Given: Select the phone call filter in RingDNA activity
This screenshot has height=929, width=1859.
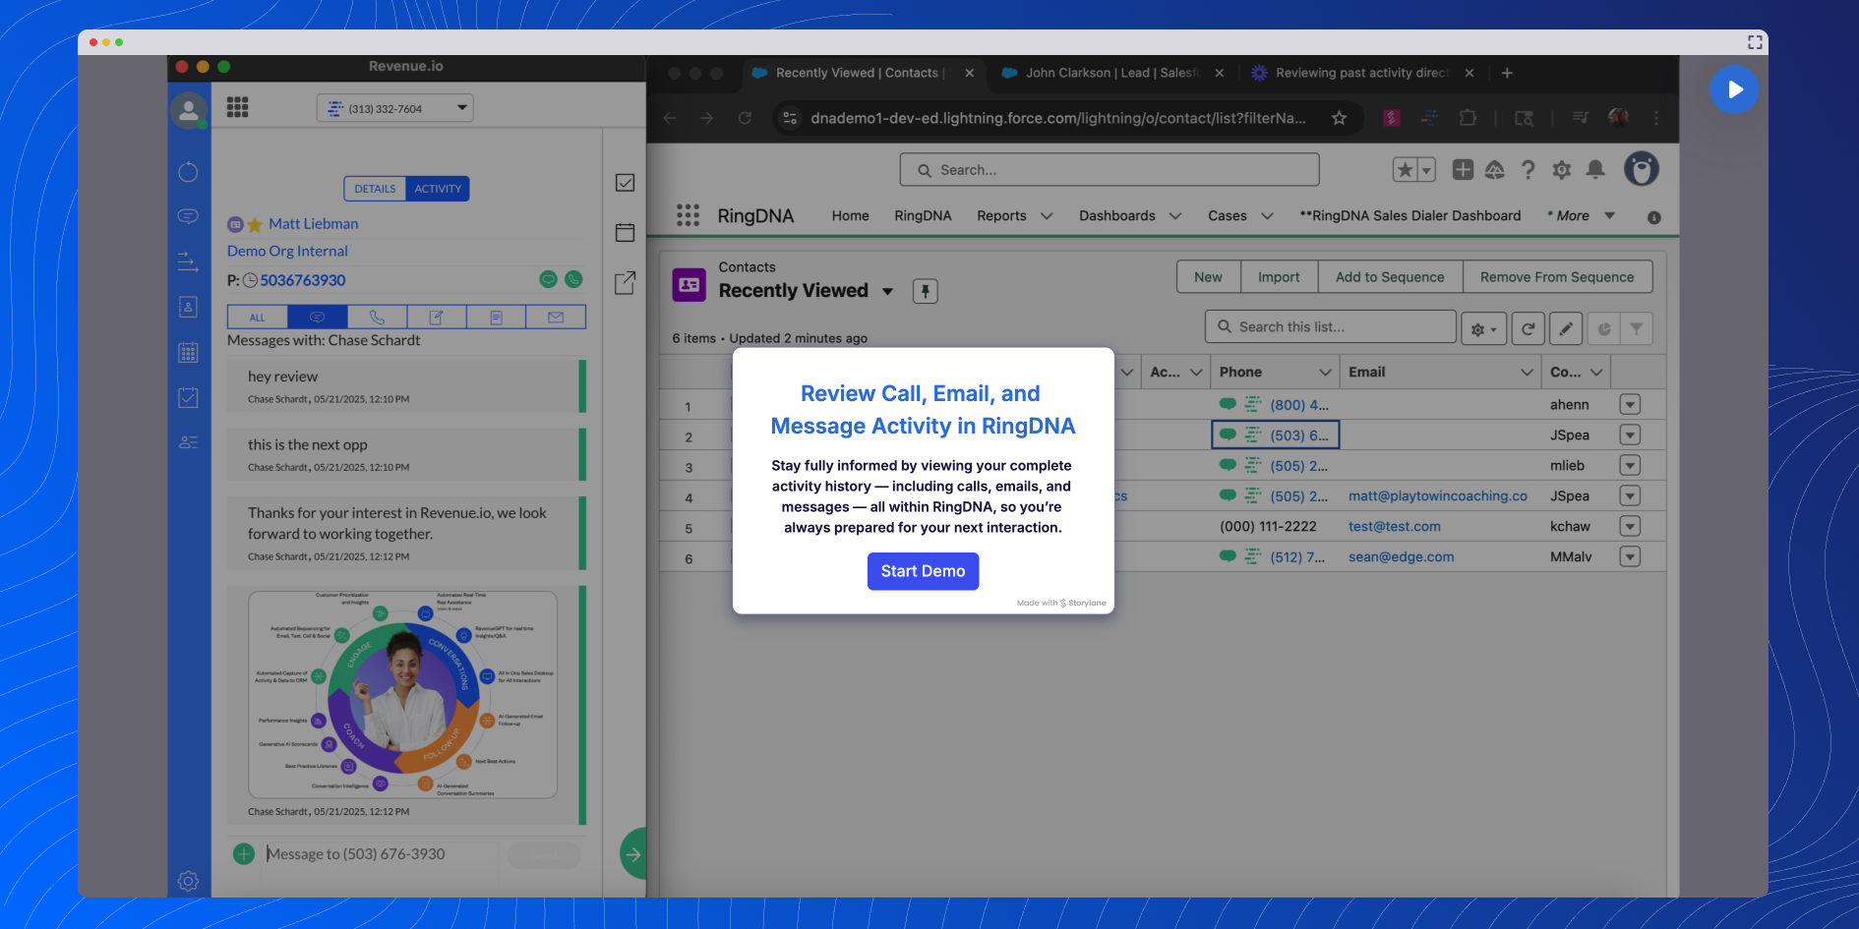Looking at the screenshot, I should [x=377, y=317].
